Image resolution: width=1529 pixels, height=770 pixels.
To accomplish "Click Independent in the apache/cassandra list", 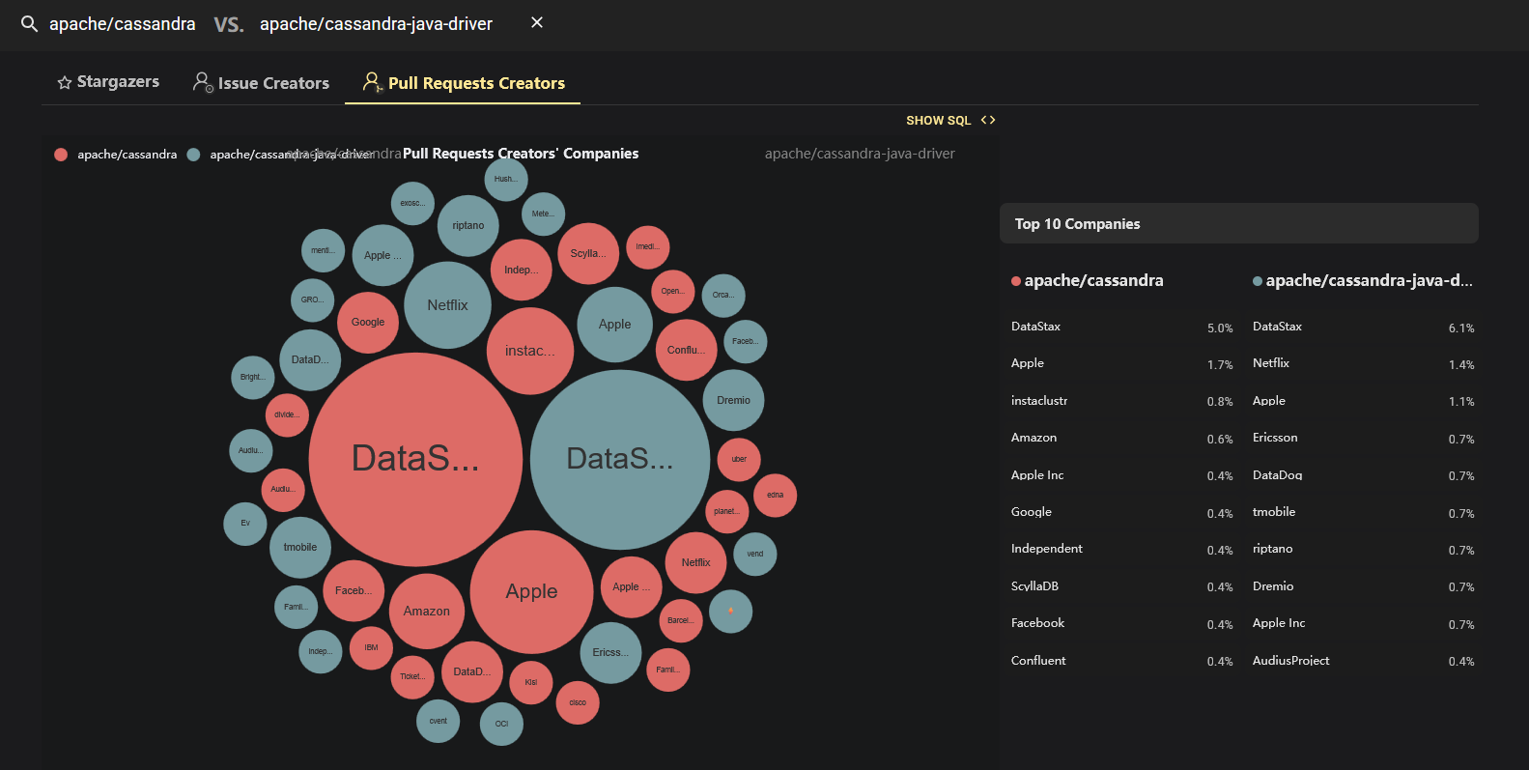I will pyautogui.click(x=1047, y=549).
